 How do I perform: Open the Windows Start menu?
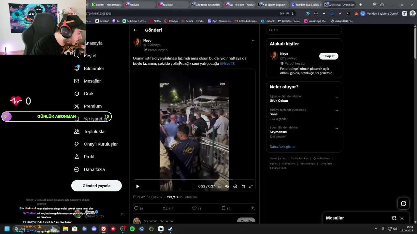tap(7, 229)
